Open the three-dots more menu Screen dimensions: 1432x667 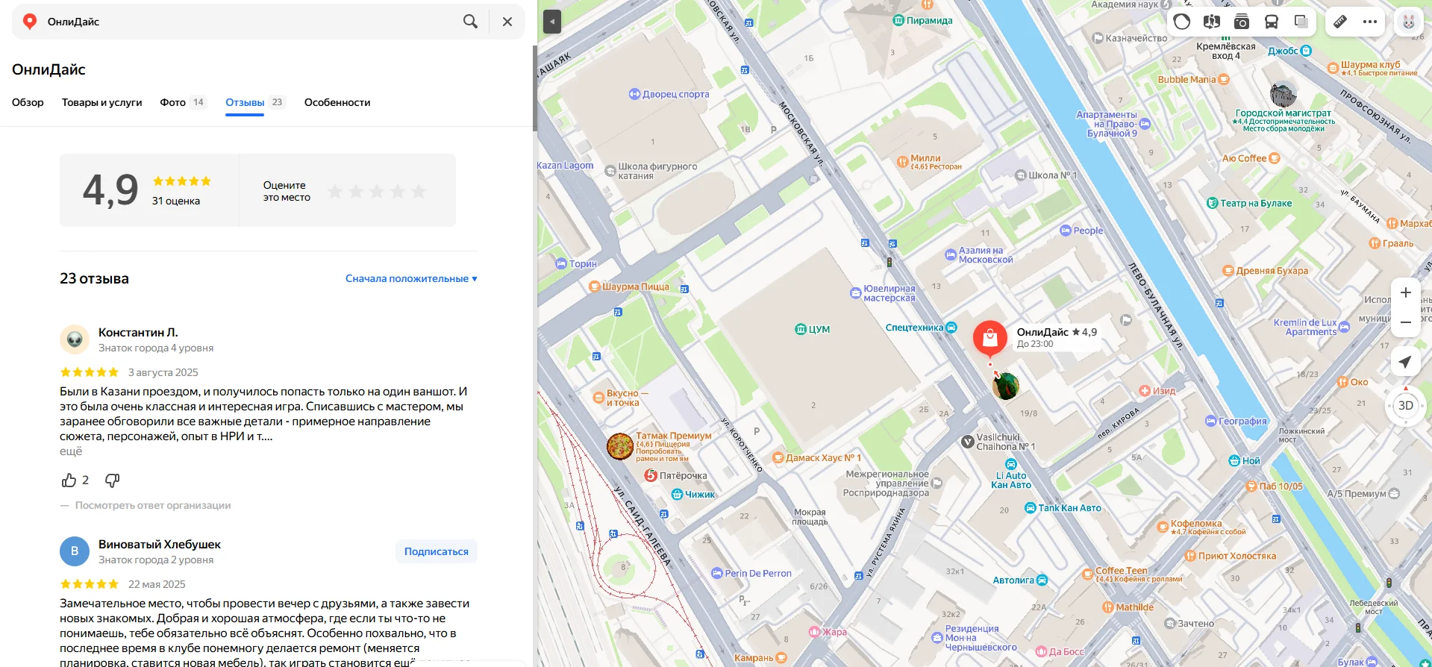[x=1370, y=22]
